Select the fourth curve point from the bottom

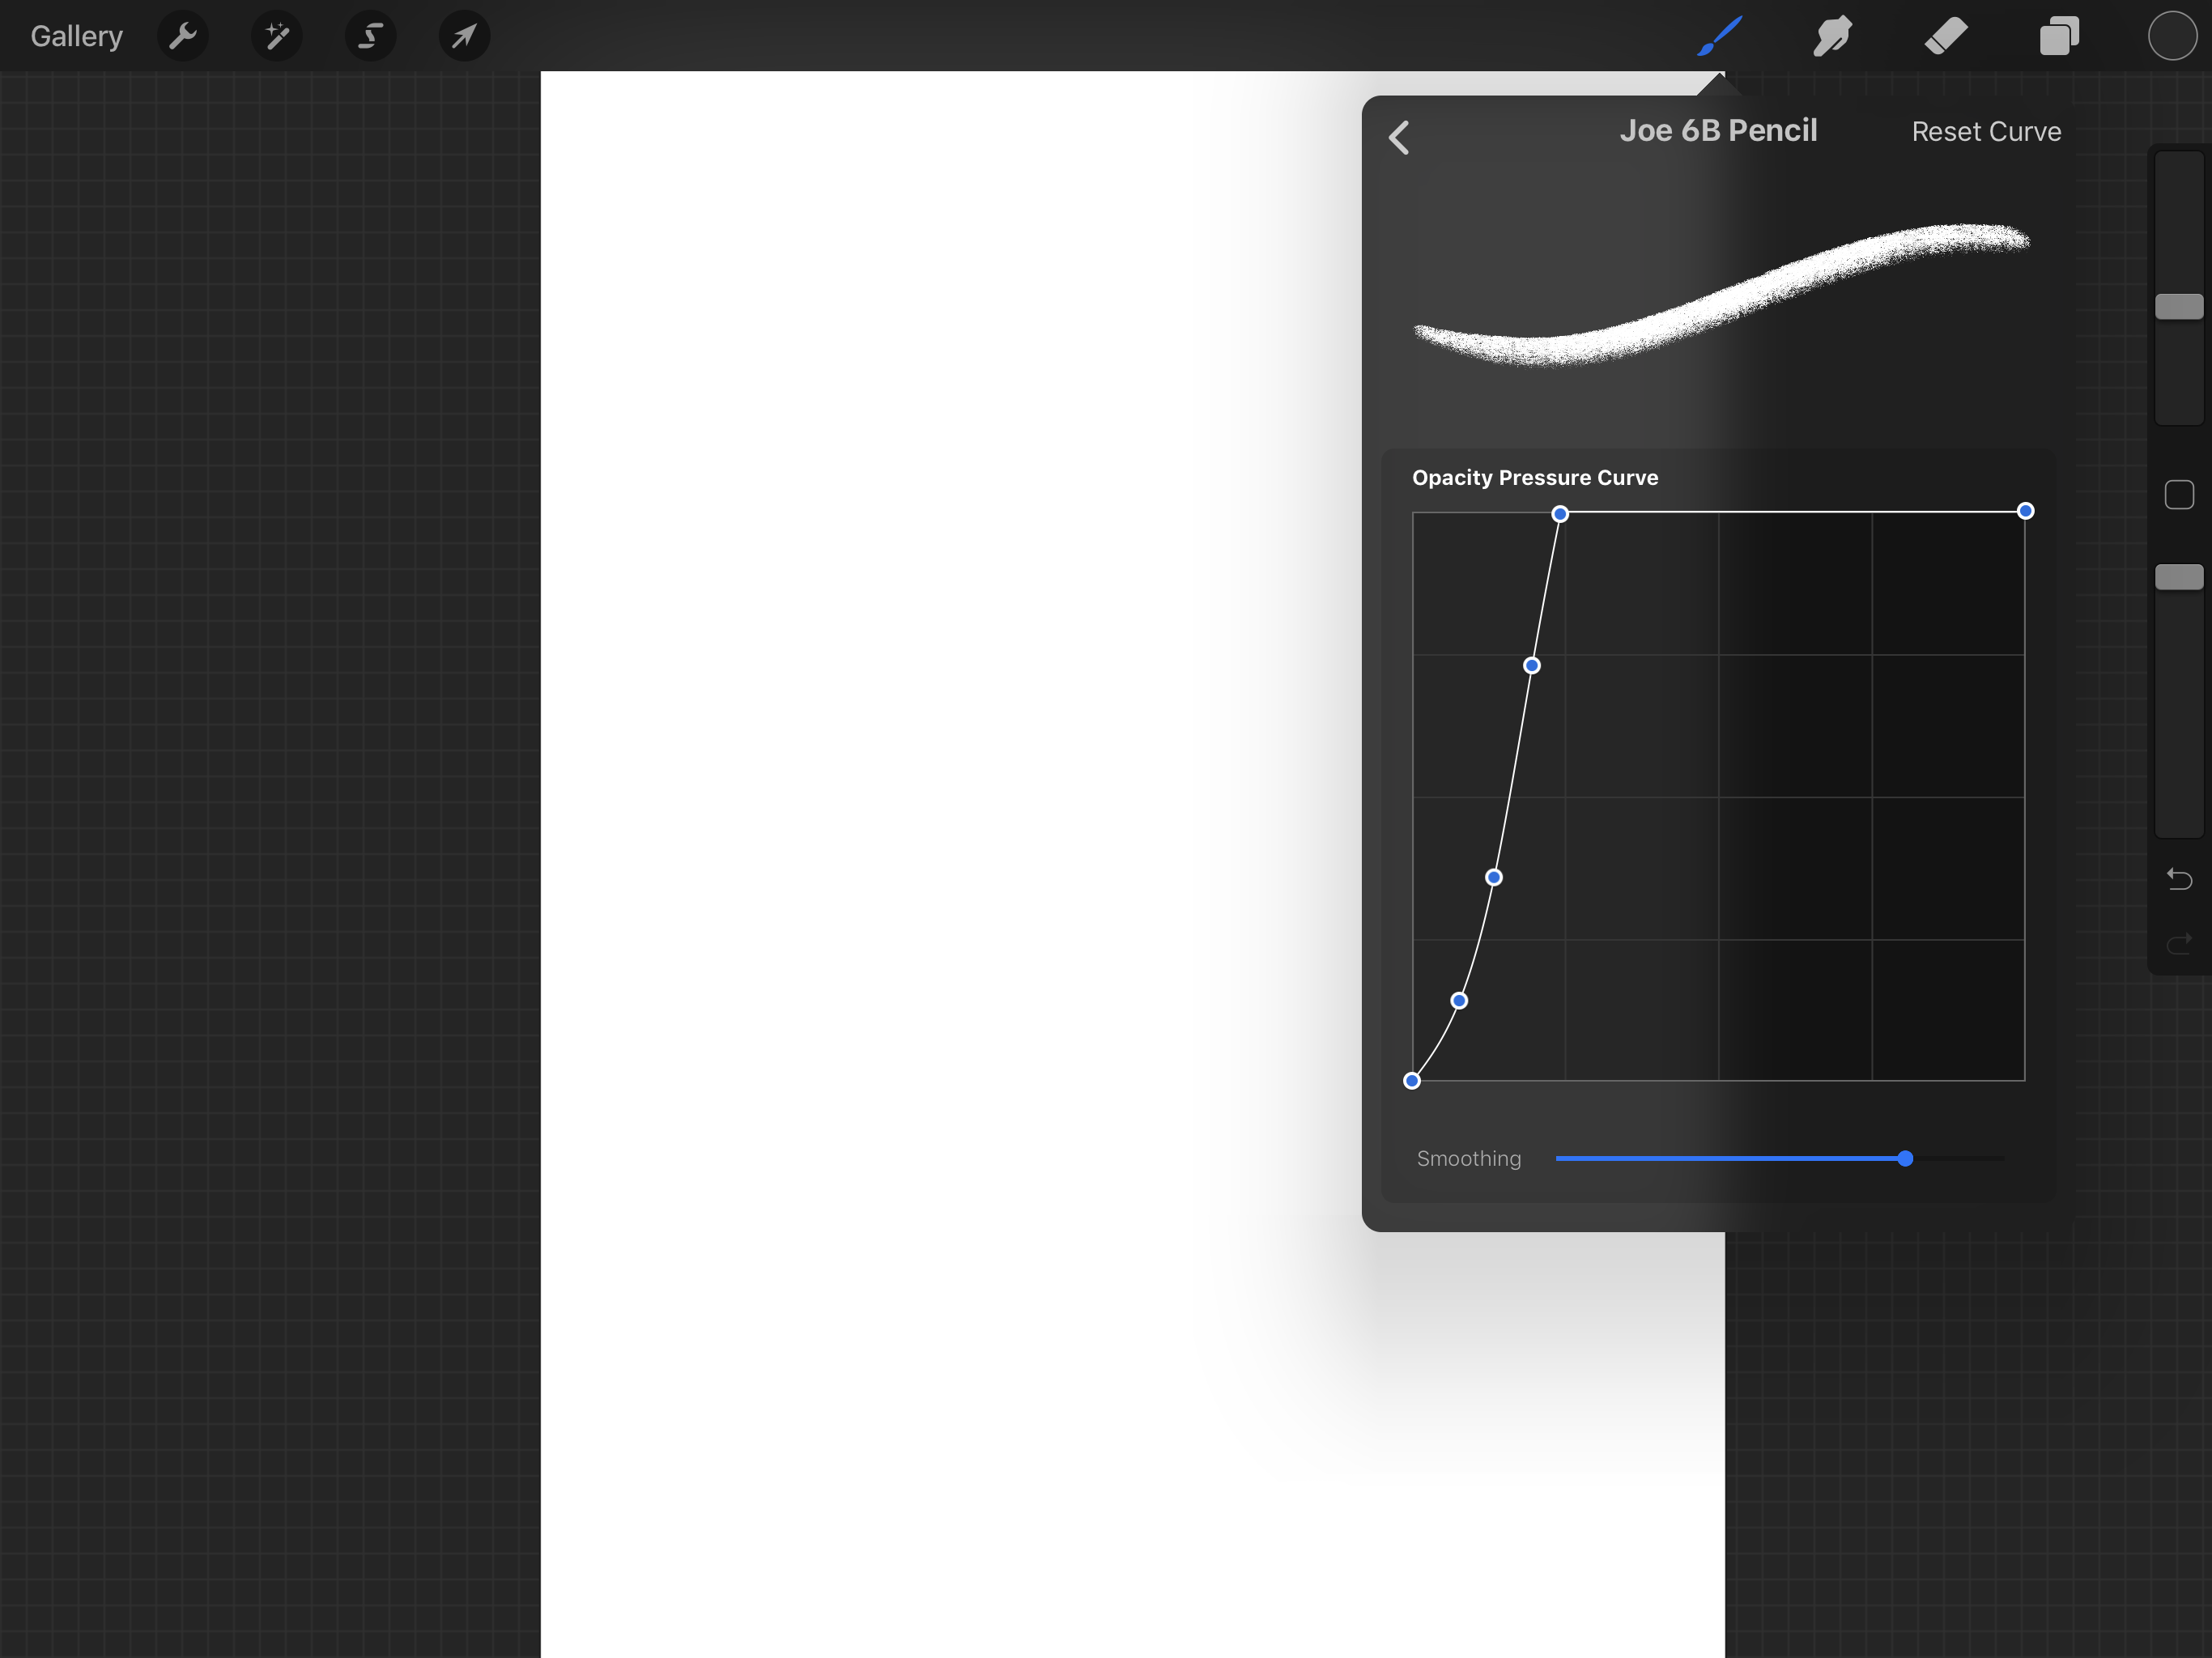tap(1532, 665)
